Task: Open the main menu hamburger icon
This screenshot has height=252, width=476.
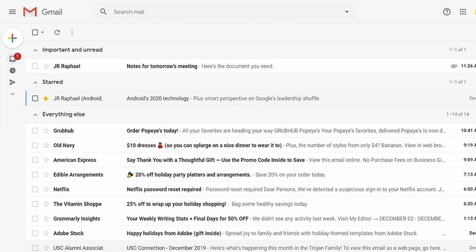Action: [12, 12]
